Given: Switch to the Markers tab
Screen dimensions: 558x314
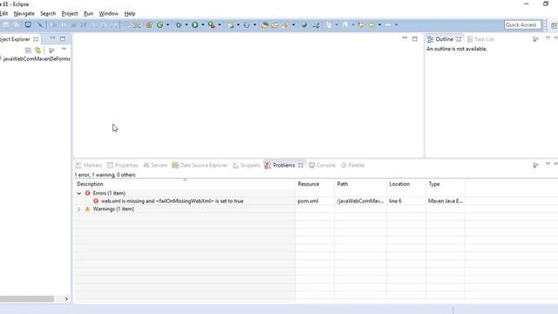Looking at the screenshot, I should pyautogui.click(x=89, y=165).
